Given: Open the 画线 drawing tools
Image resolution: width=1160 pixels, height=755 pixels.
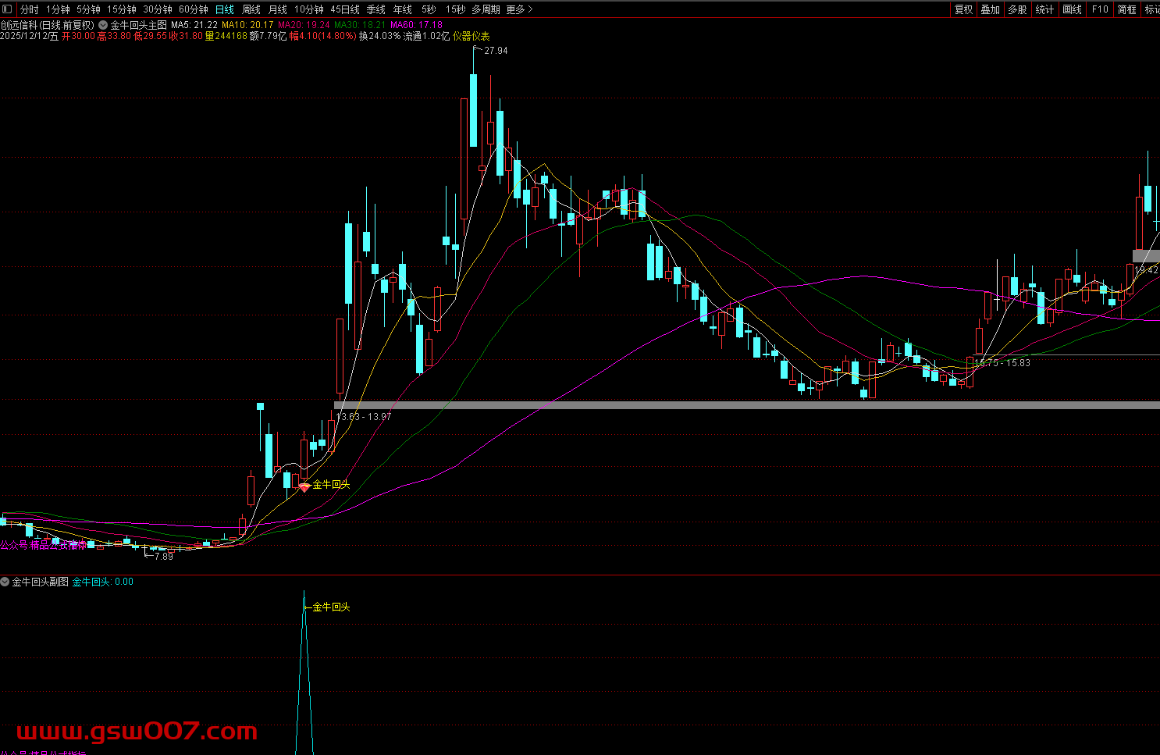Looking at the screenshot, I should [1073, 9].
